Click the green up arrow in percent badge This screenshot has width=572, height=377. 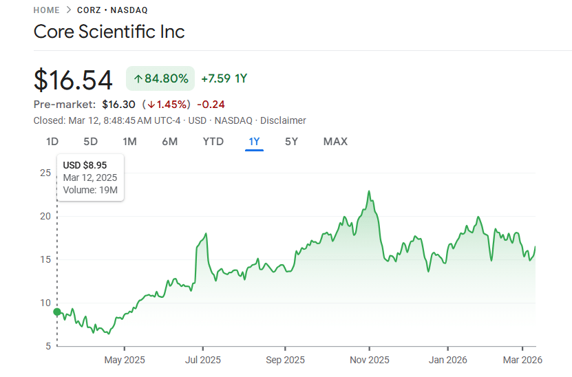coord(138,79)
